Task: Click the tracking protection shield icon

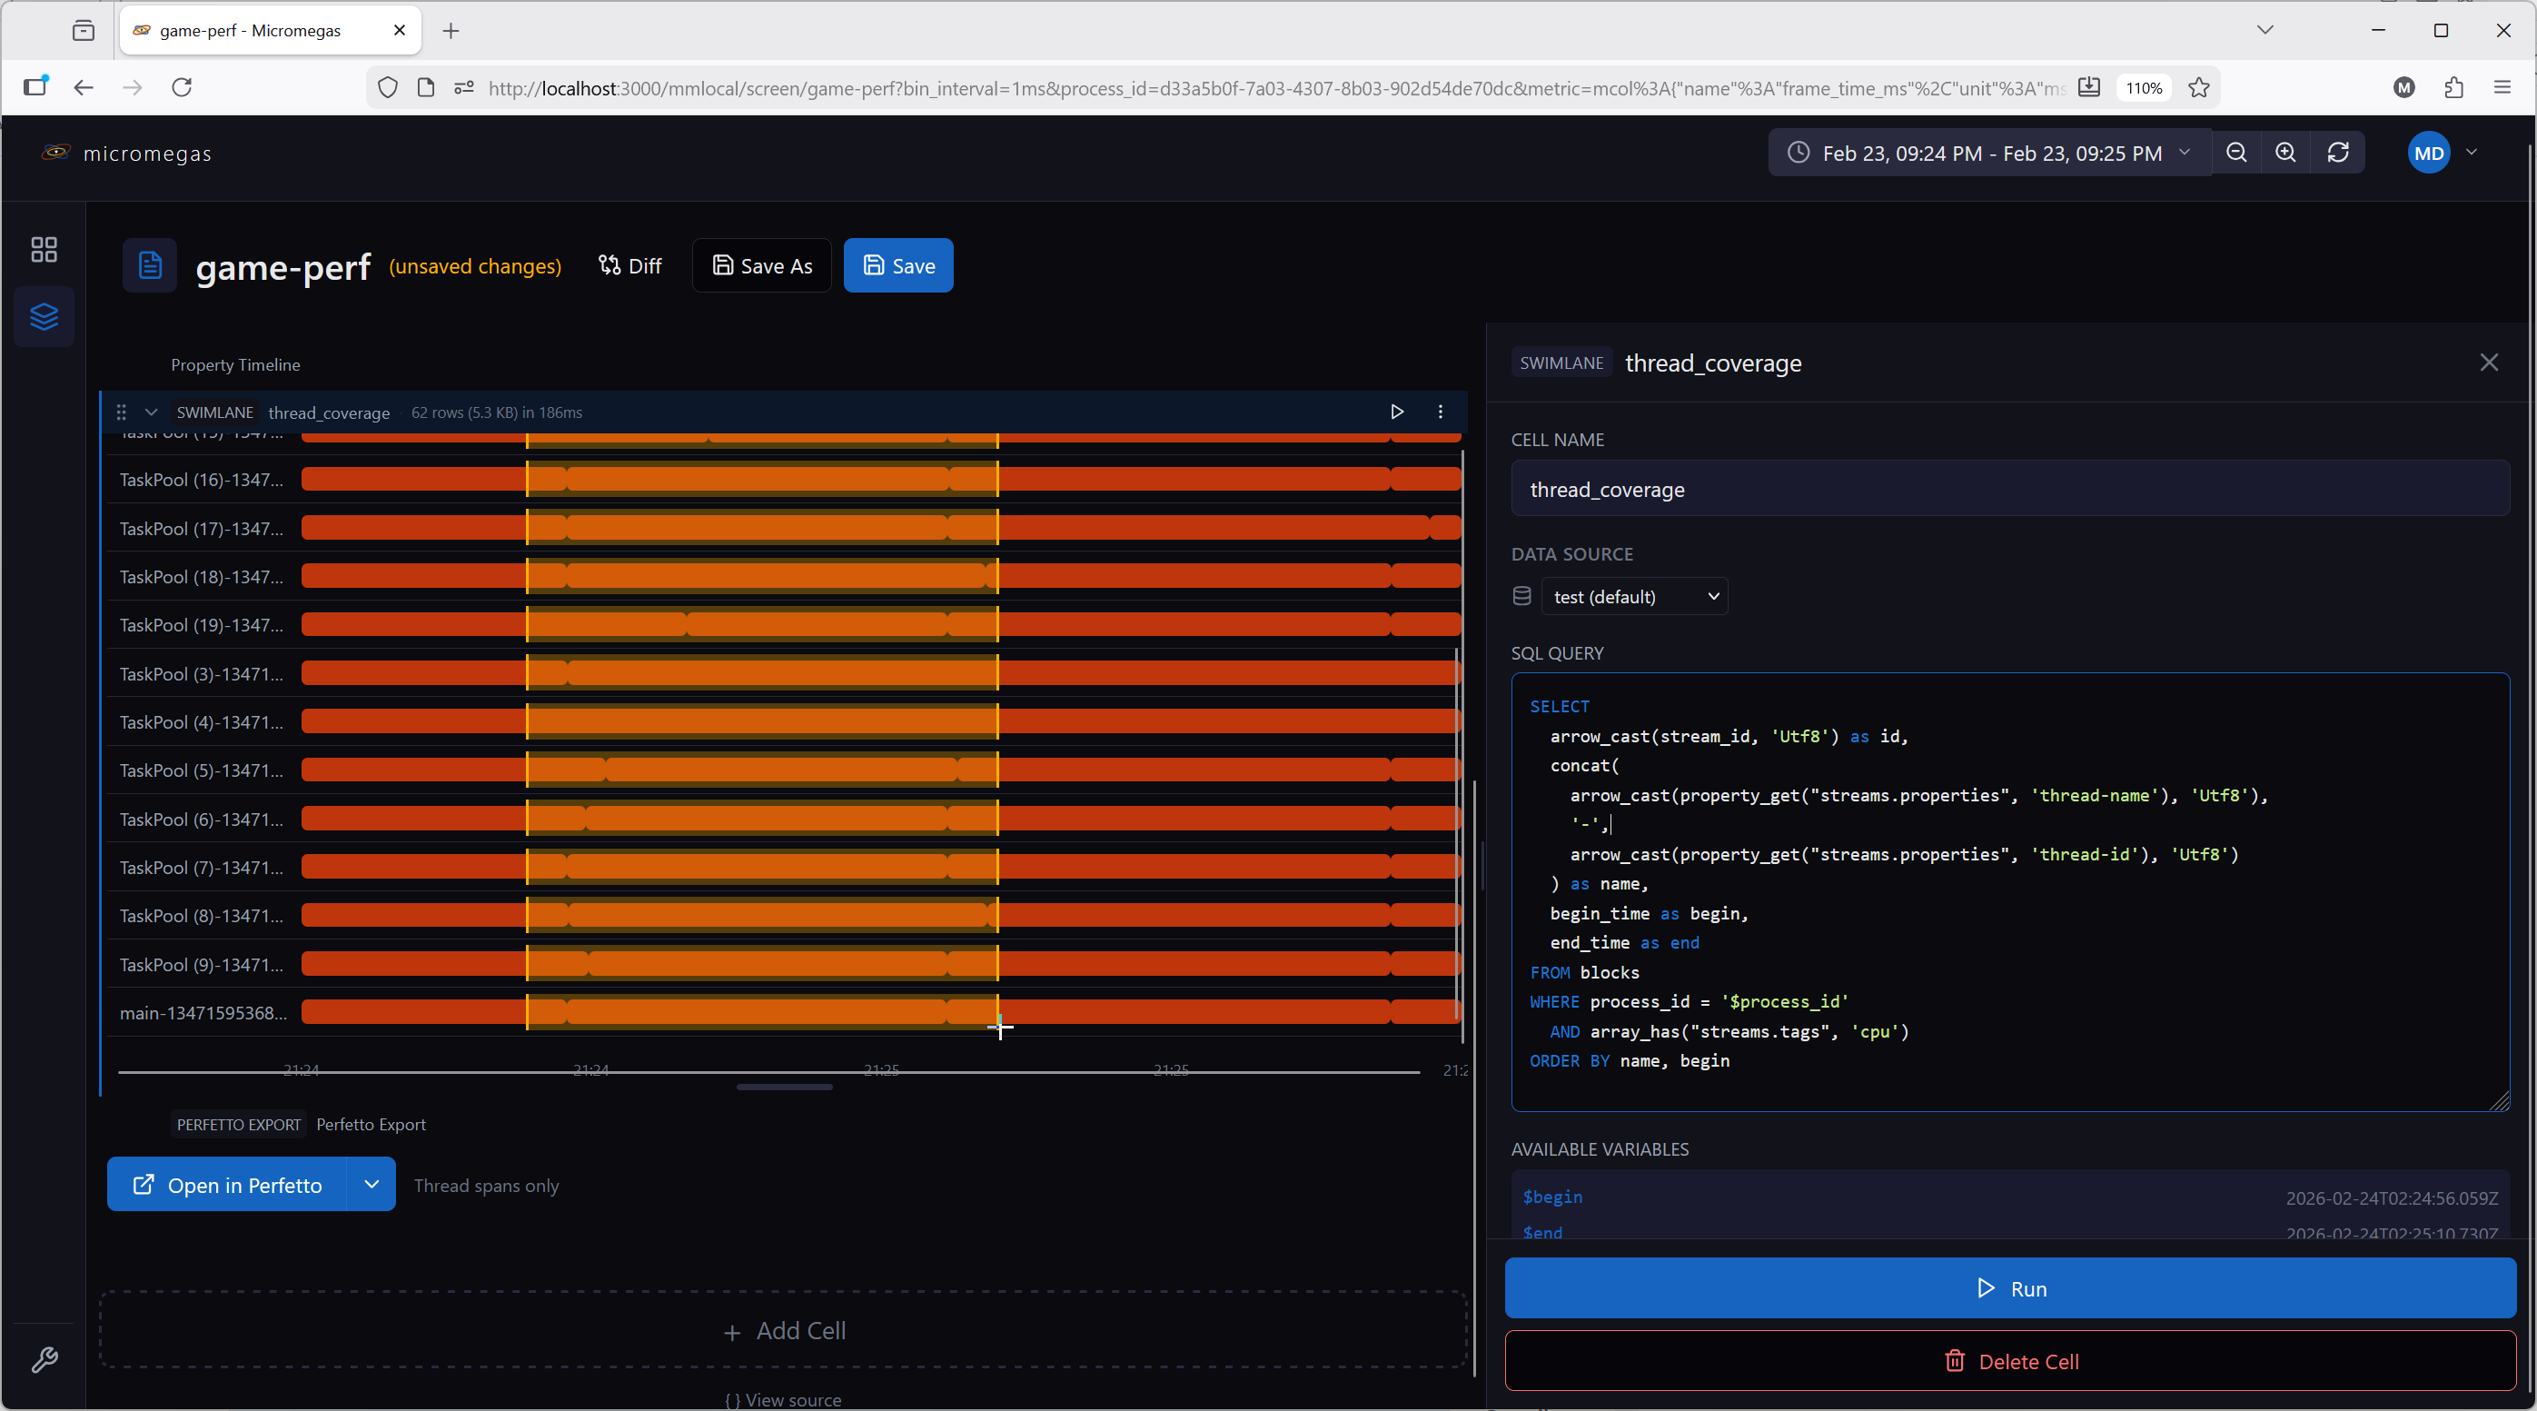Action: [387, 88]
